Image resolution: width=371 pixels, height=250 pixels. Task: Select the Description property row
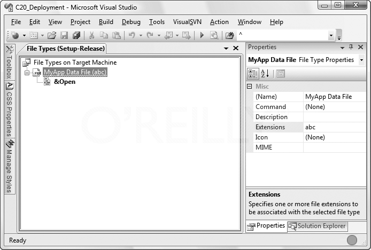[x=310, y=117]
